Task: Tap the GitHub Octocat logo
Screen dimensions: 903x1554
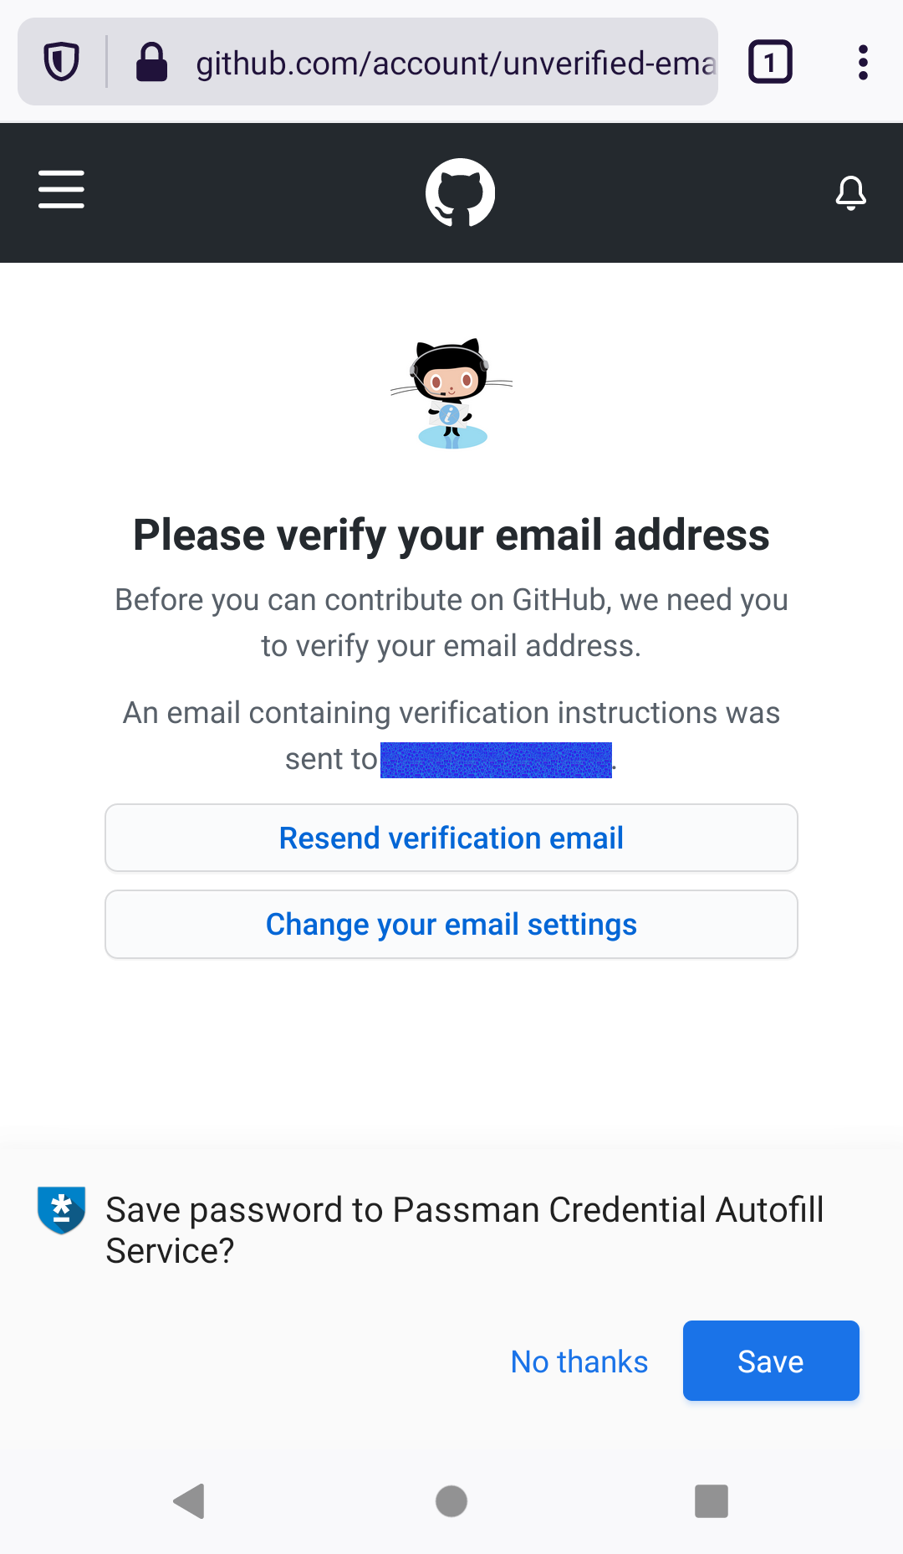Action: (460, 192)
